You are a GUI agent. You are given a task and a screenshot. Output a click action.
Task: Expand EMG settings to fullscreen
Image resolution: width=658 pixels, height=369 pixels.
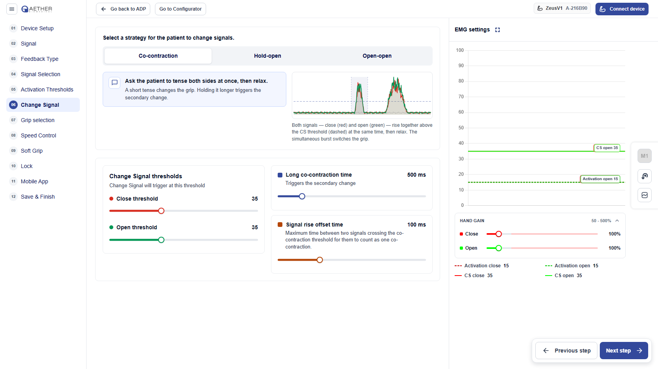(498, 30)
